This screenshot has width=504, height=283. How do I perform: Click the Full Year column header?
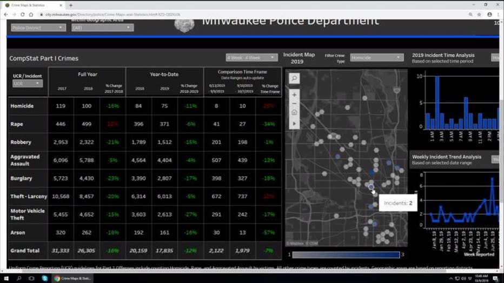coord(88,74)
